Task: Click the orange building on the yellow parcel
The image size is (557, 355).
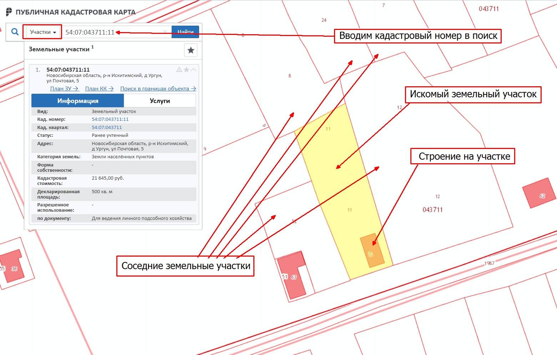Action: coord(372,250)
